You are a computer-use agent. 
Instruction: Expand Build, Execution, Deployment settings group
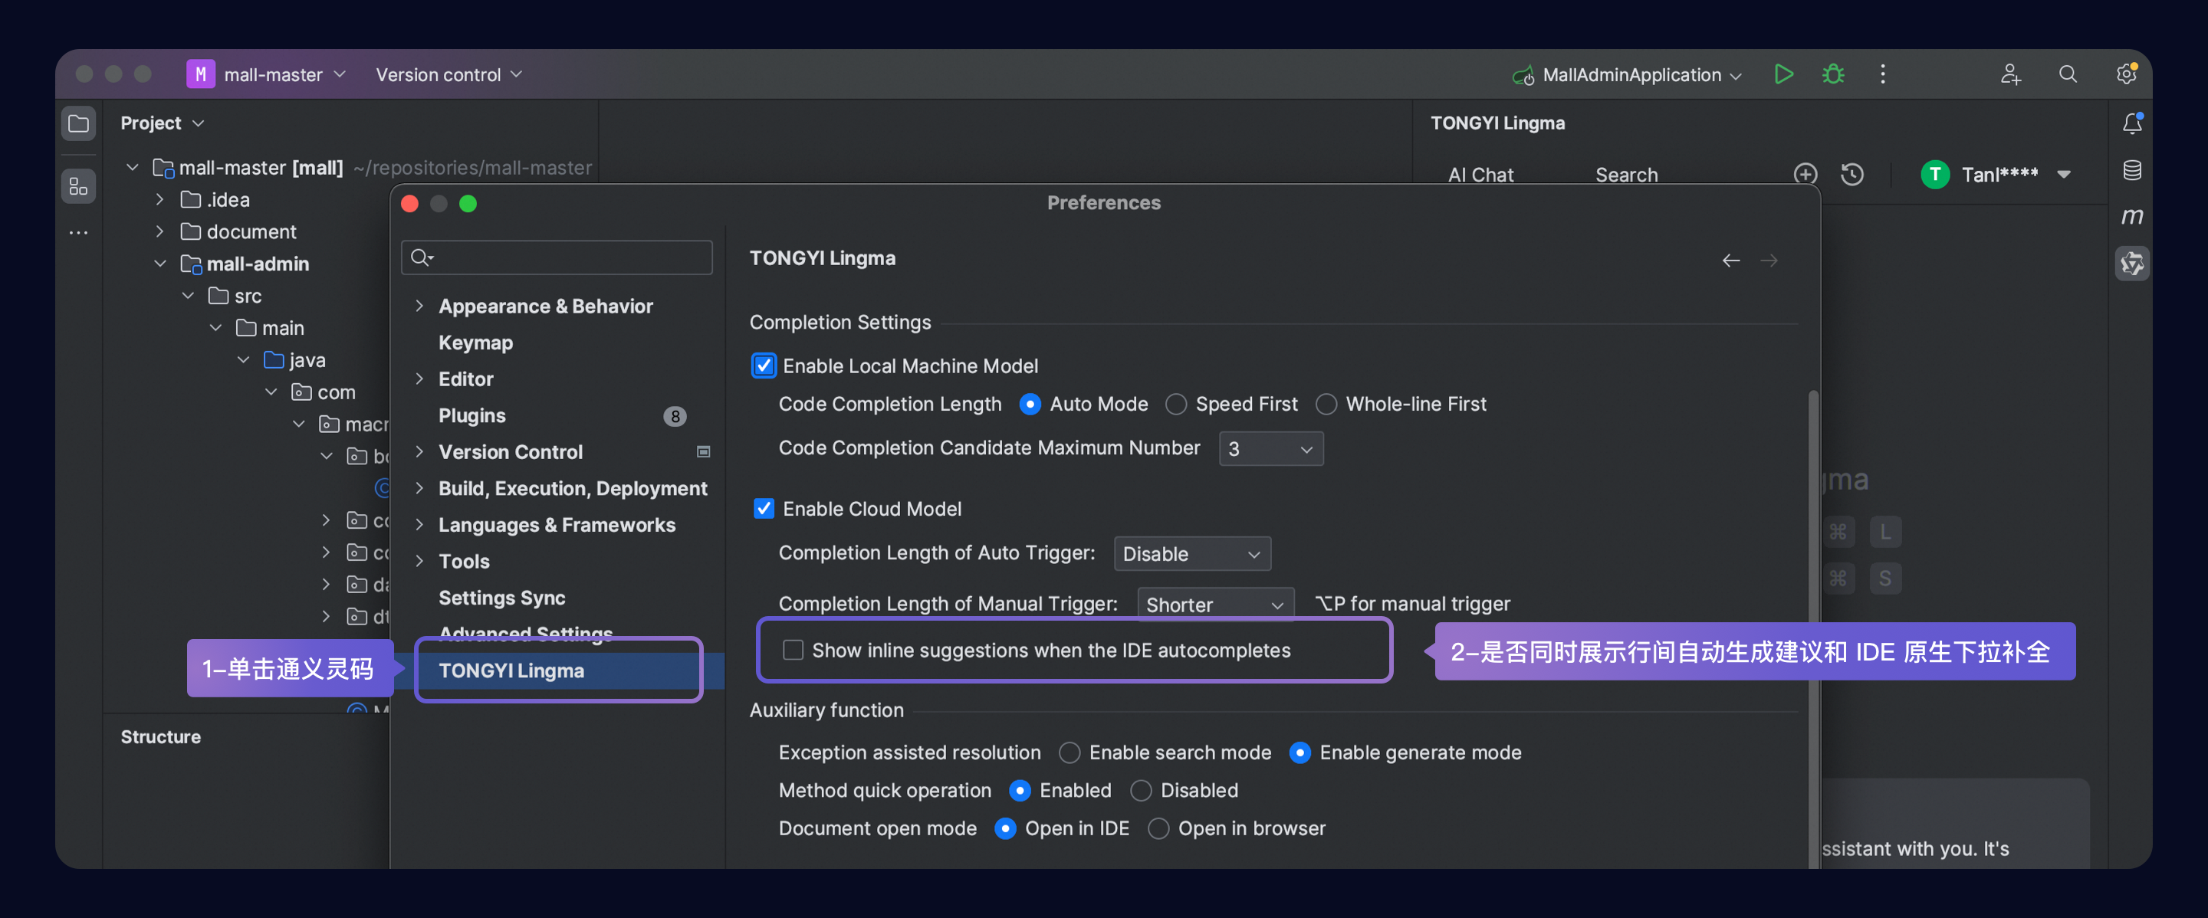[419, 488]
